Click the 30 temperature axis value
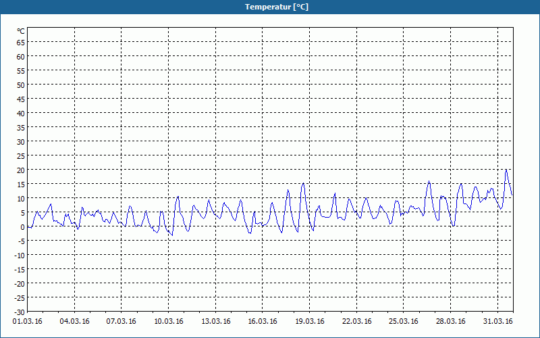Image resolution: width=540 pixels, height=338 pixels. pyautogui.click(x=21, y=142)
